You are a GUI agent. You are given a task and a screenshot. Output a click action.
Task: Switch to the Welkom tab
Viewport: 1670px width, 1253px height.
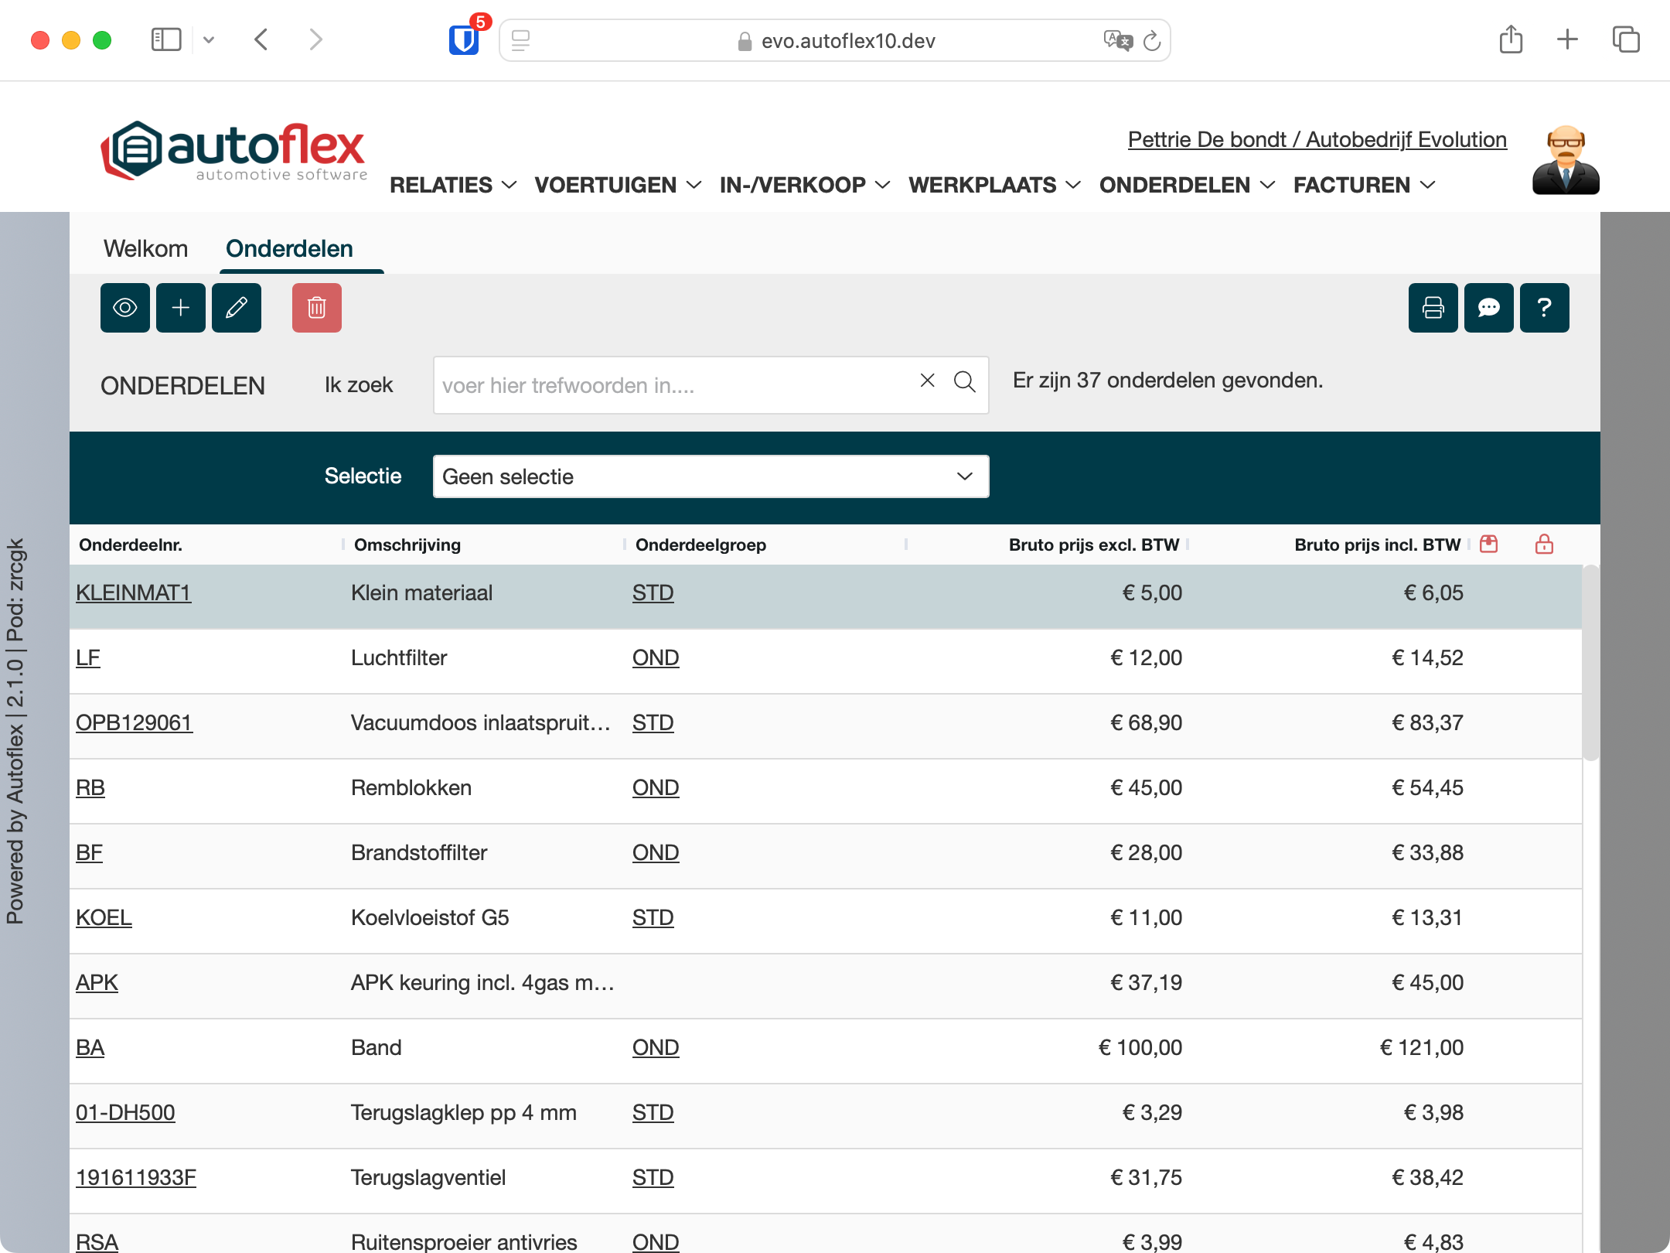point(145,249)
